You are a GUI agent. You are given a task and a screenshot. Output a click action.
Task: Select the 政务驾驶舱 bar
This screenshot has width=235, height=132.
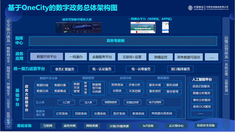pyautogui.click(x=123, y=41)
